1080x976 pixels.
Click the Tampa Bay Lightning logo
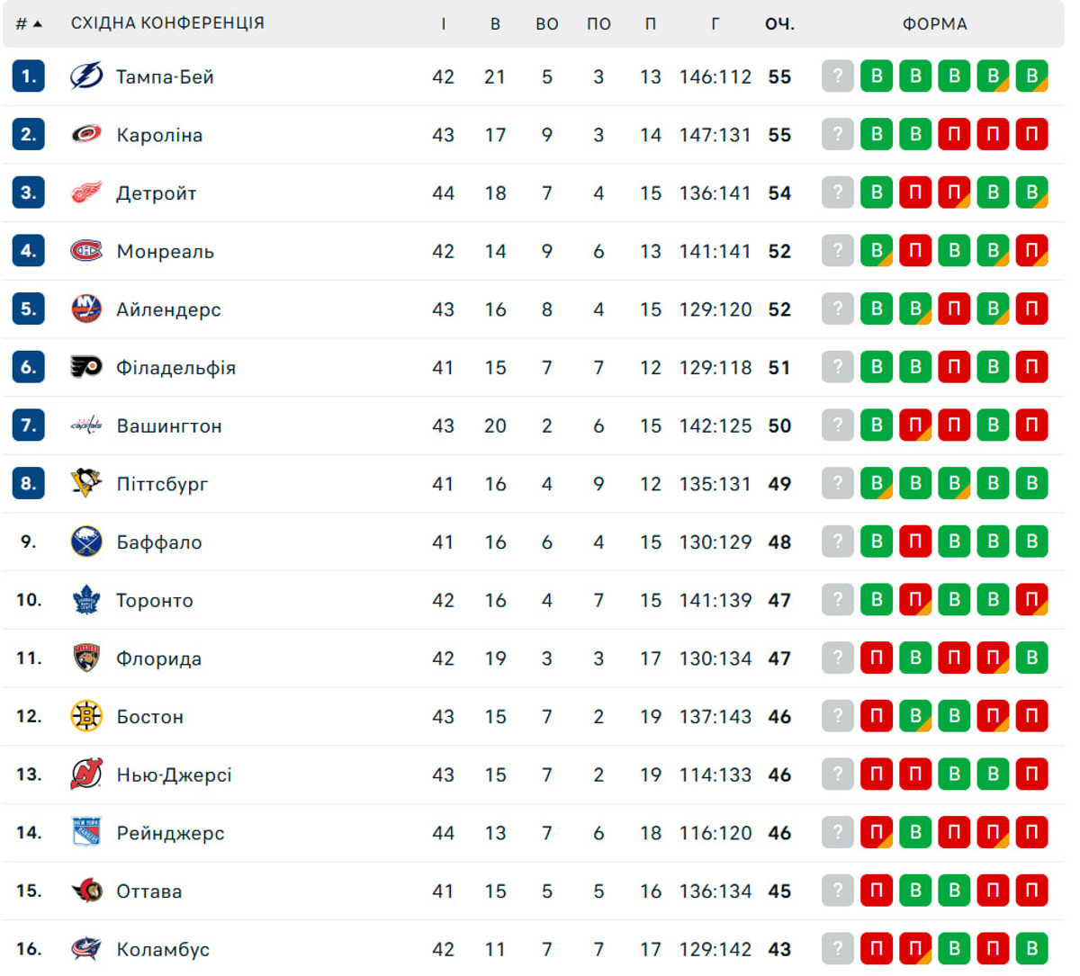tap(86, 76)
